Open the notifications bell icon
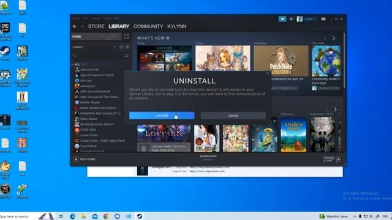 (x=292, y=19)
